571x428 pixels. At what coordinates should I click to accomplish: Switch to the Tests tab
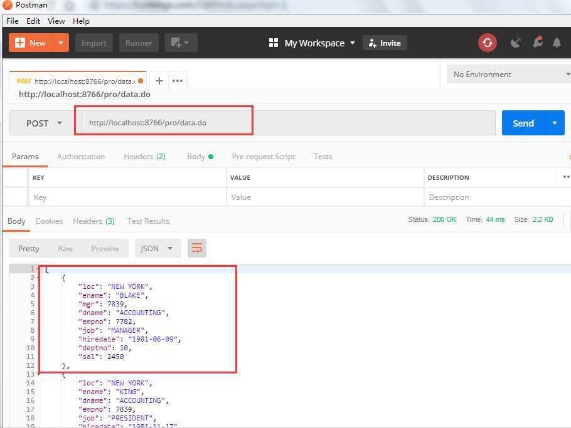pos(323,157)
